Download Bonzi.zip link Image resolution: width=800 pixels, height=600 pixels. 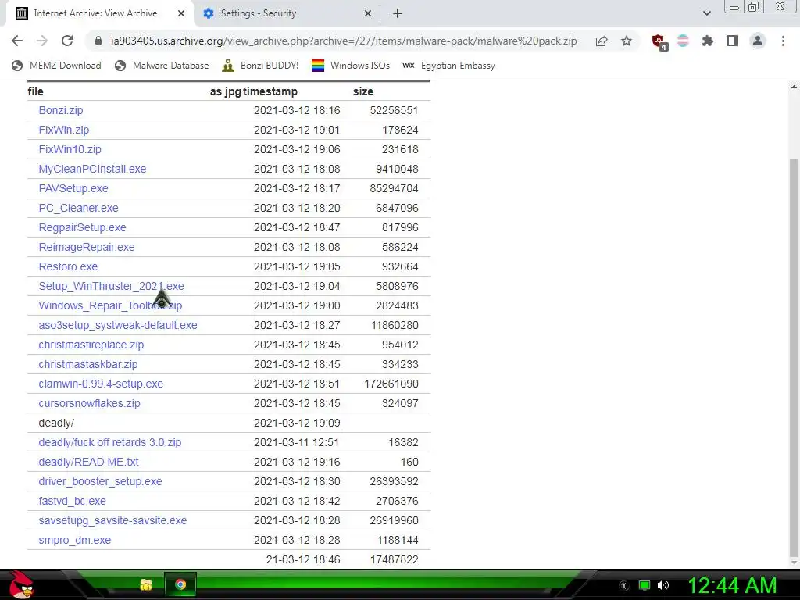click(x=61, y=110)
